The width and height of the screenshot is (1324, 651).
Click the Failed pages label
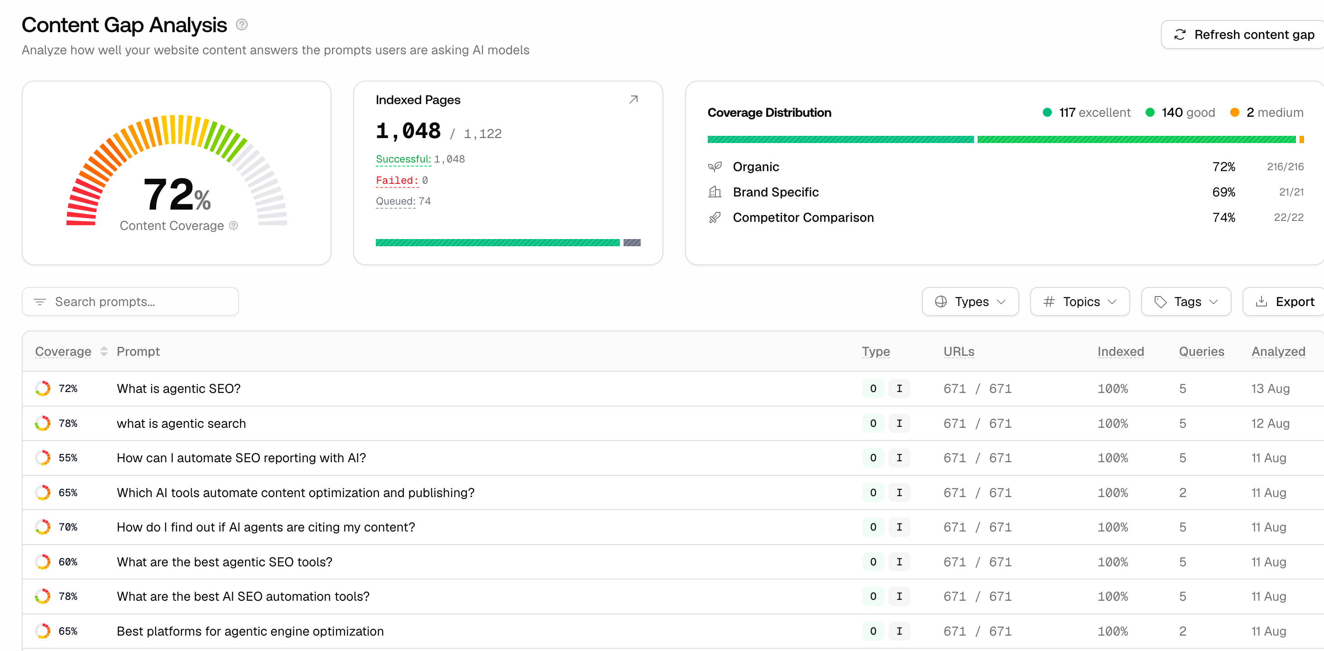[x=397, y=180]
